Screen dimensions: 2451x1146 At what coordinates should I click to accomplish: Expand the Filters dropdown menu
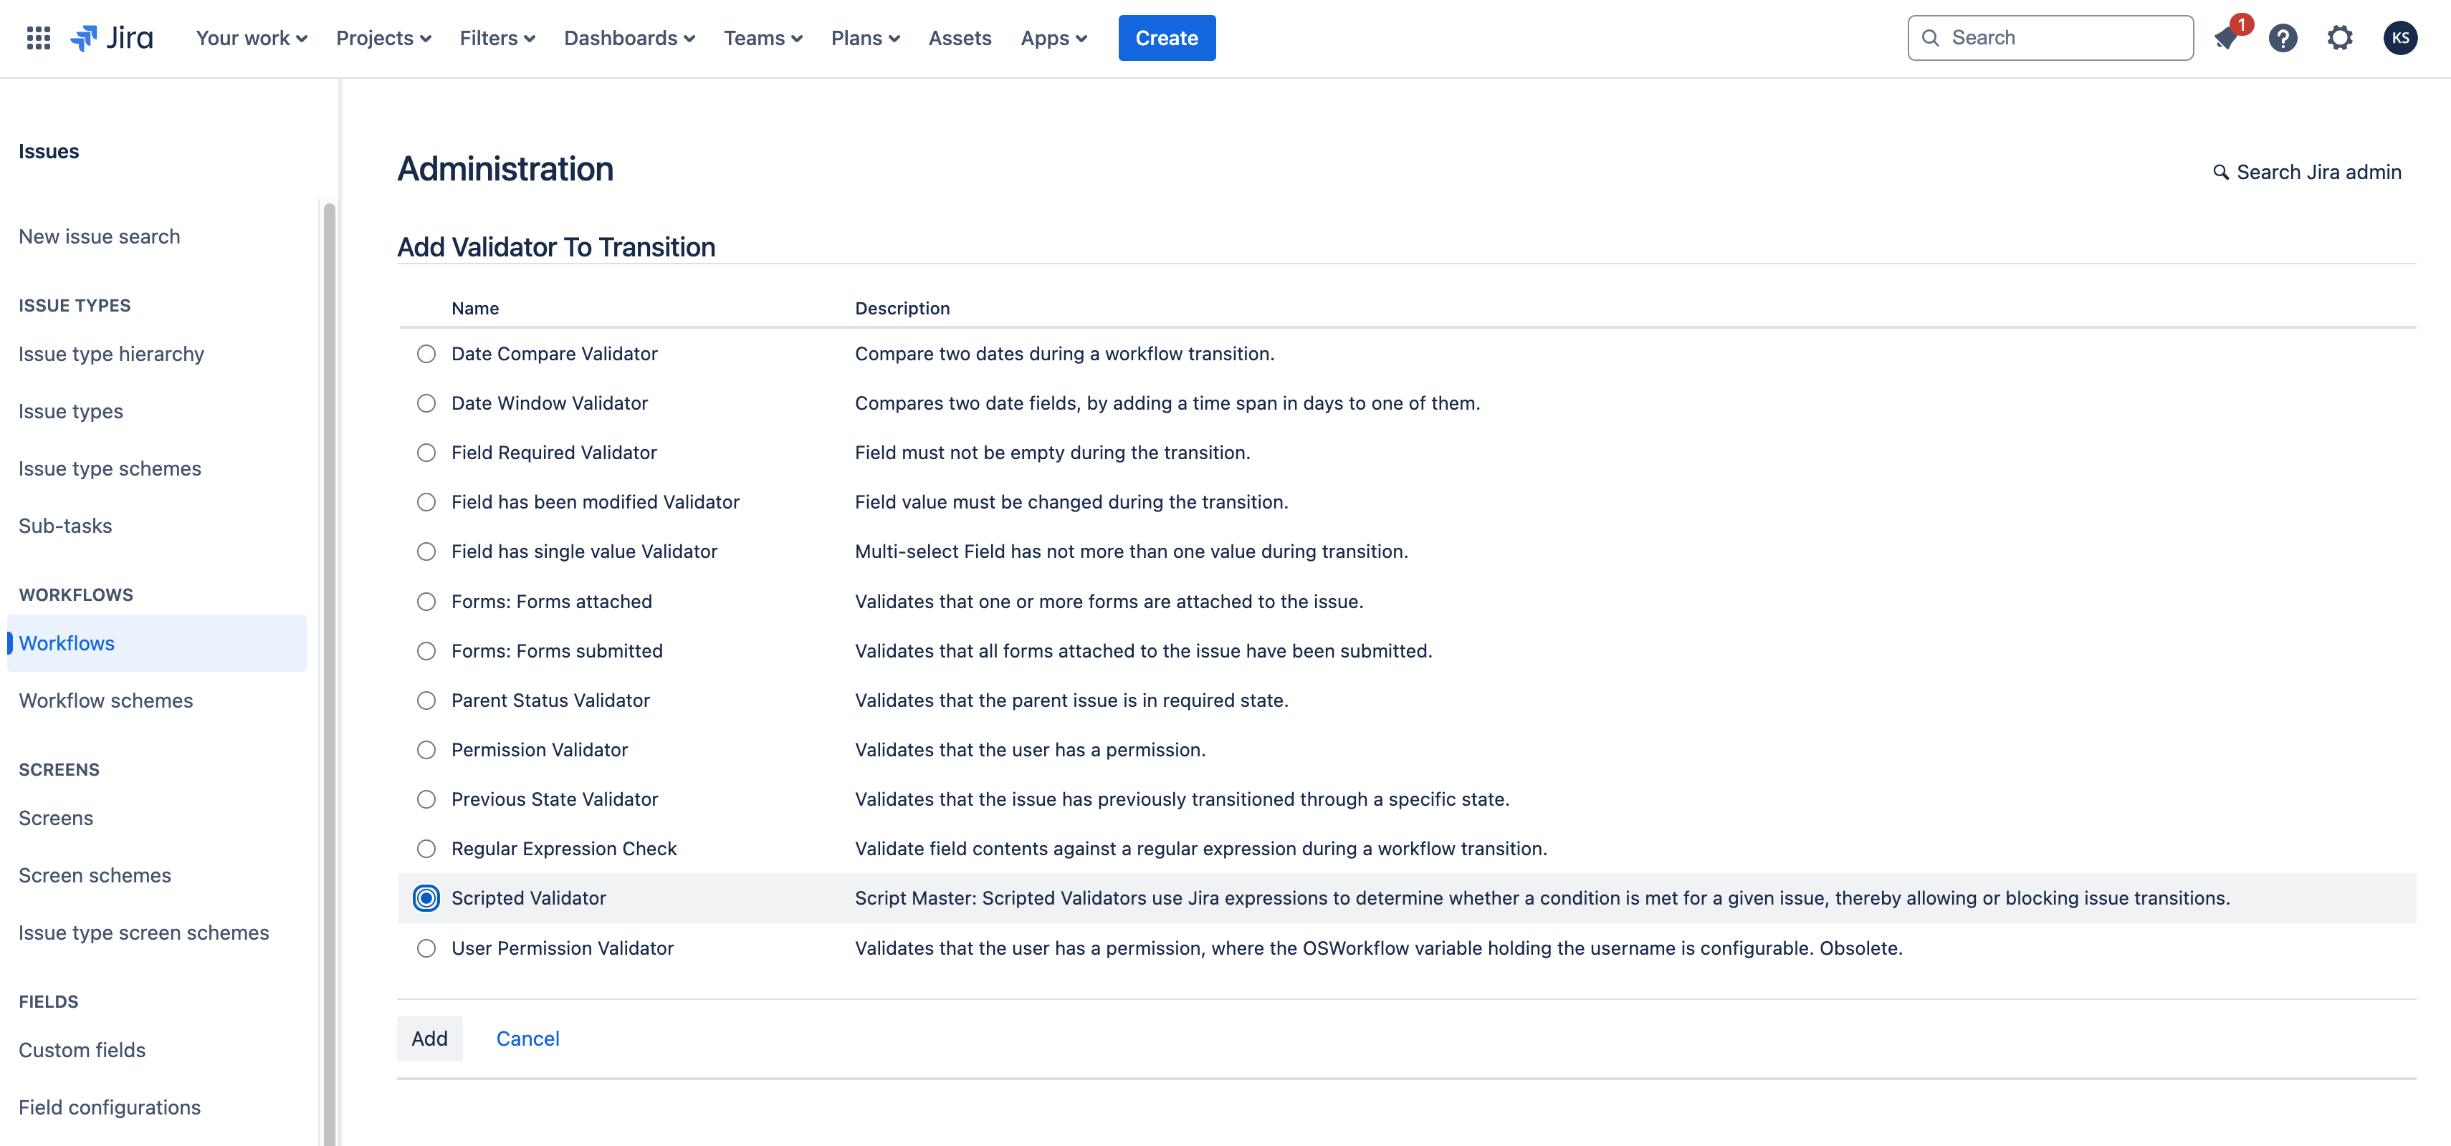[497, 38]
